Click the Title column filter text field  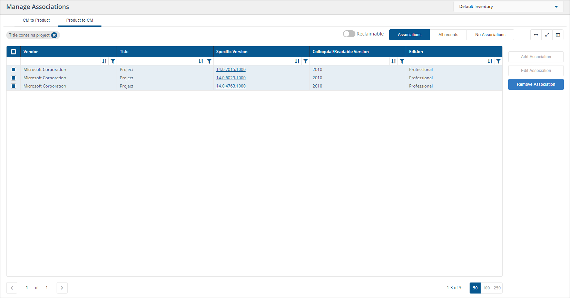click(x=157, y=61)
